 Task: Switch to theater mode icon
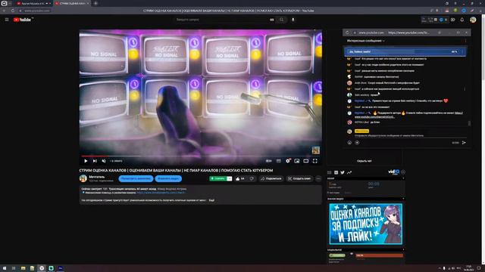point(306,161)
